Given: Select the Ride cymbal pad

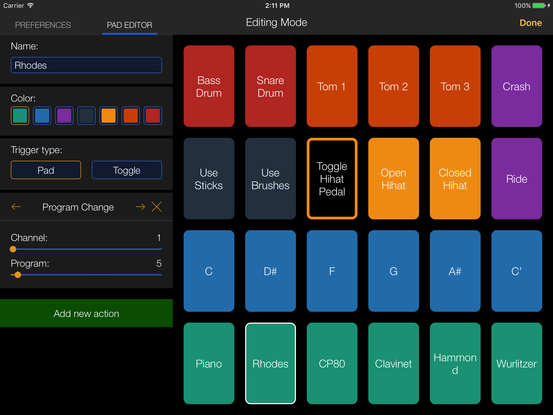Looking at the screenshot, I should [x=517, y=179].
